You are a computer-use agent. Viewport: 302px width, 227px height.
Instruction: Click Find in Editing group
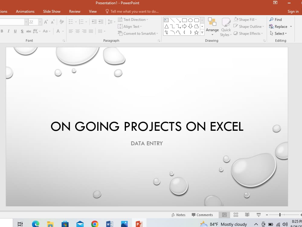[x=276, y=19]
